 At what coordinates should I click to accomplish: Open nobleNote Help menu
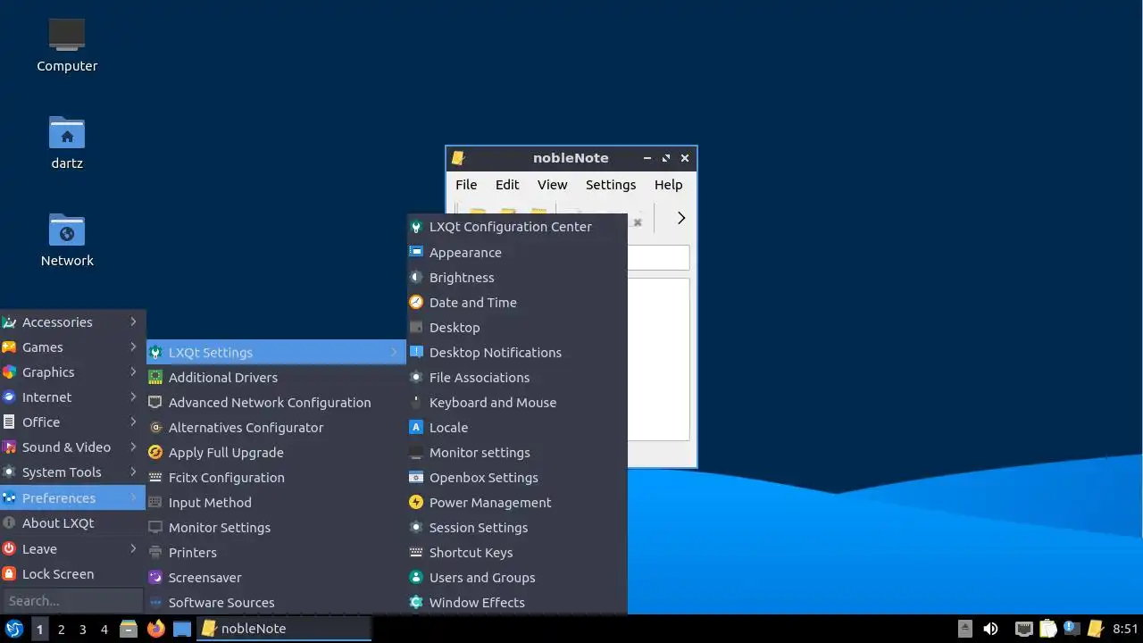pos(668,185)
